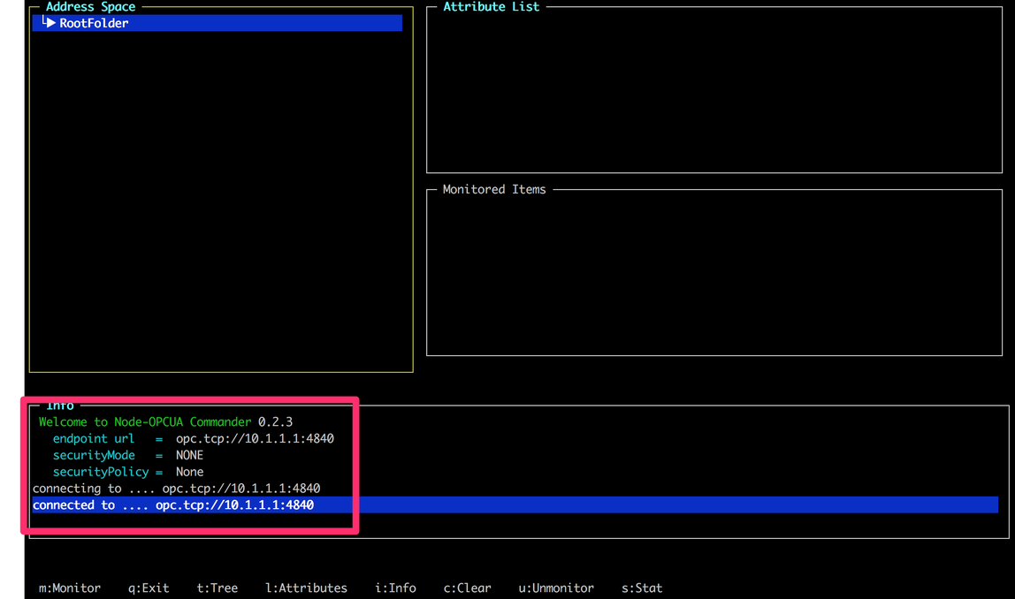Switch to i:Info in the bottom bar

pyautogui.click(x=395, y=588)
